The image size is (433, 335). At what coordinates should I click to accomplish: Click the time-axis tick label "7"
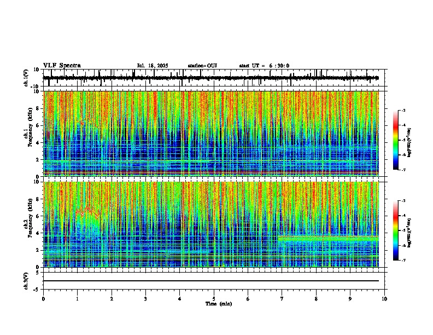[x=282, y=299]
